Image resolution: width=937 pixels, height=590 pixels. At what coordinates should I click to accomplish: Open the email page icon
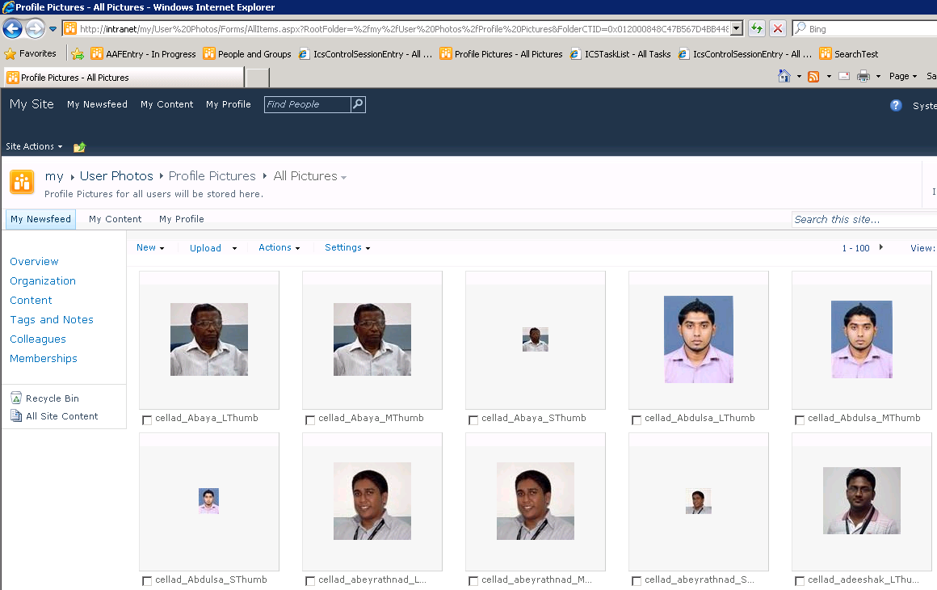click(843, 75)
